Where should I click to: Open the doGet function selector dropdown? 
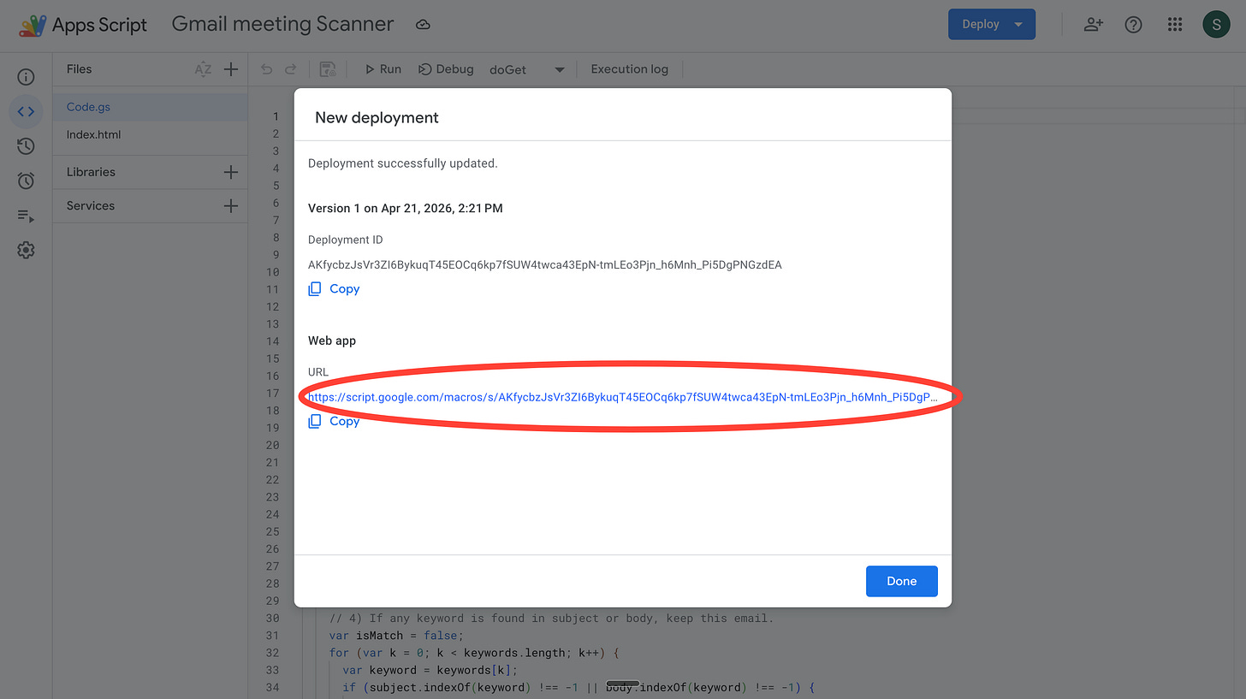(527, 69)
